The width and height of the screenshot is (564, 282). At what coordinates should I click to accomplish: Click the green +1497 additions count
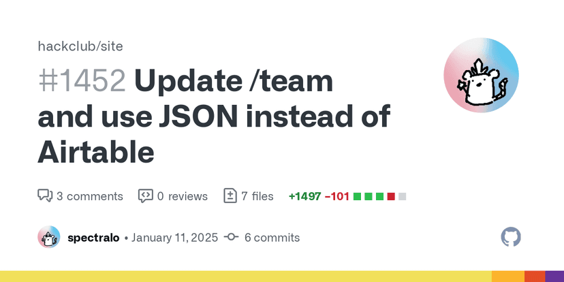304,196
